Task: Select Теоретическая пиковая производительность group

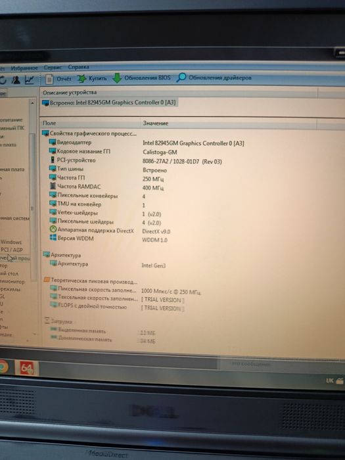Action: coord(91,281)
